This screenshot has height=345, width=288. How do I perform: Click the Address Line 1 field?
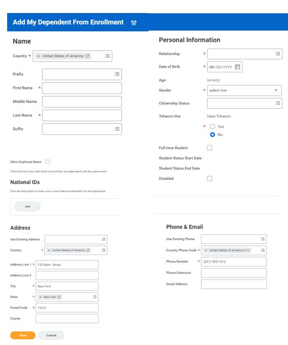tap(67, 265)
